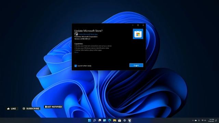The height and width of the screenshot is (123, 219).
Task: Select App Installer taskbar icon
Action: point(130,120)
